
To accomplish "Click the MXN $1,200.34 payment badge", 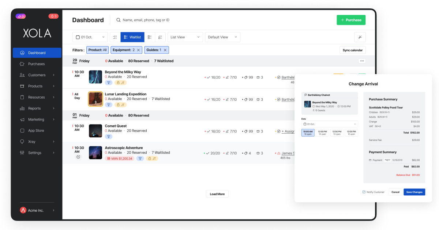I will (120, 158).
